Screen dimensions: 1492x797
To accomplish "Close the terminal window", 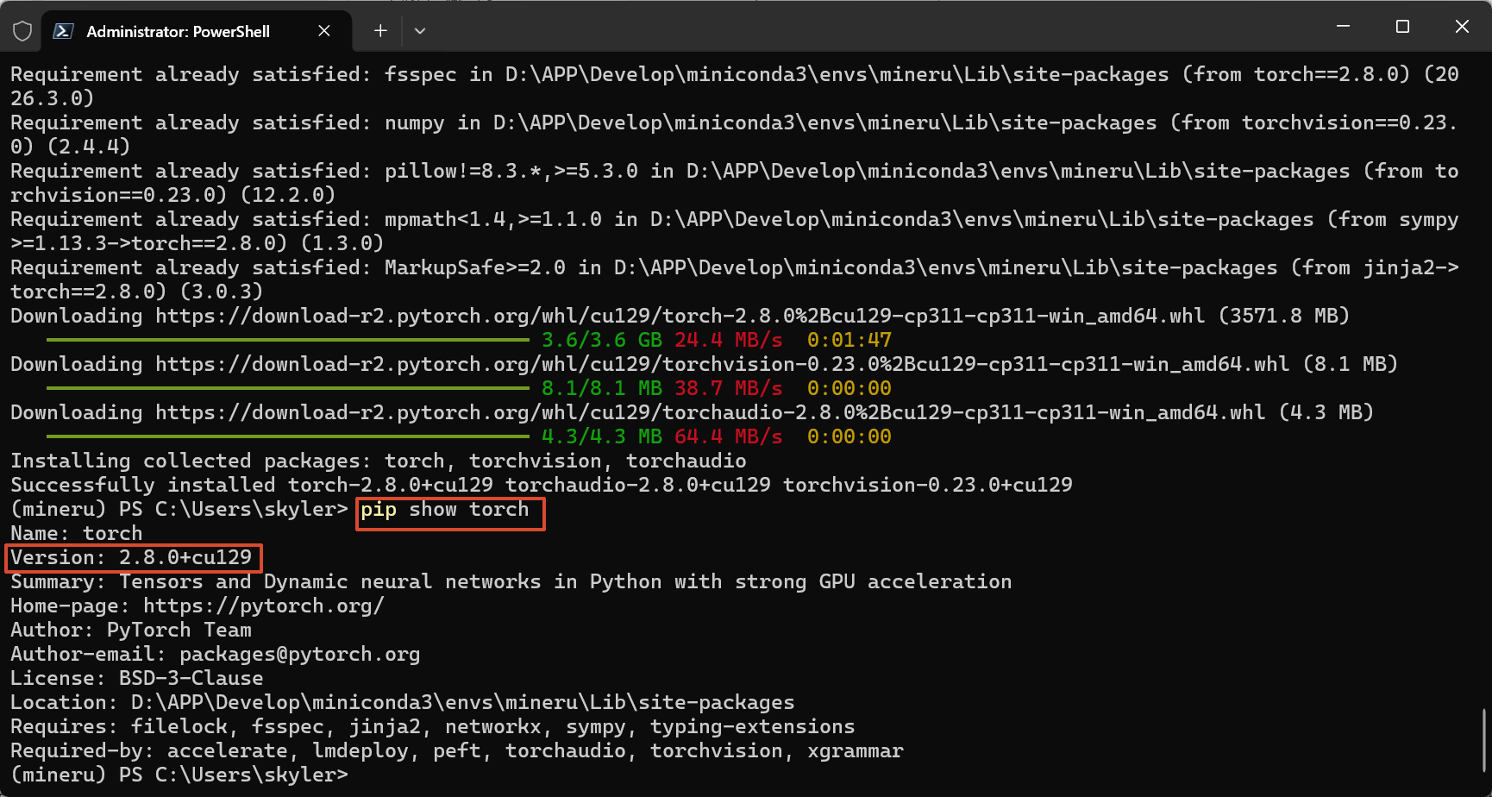I will [1462, 27].
